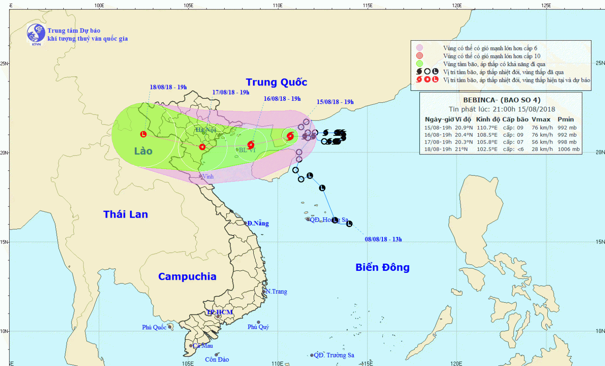Click the 'cấp: 07' storm level cell
Screen dimensions: 605x366
tap(513, 142)
